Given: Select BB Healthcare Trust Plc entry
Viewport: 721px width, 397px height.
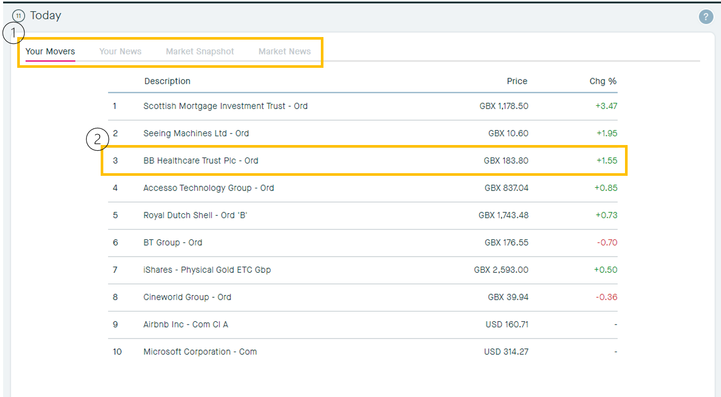Looking at the screenshot, I should (201, 161).
